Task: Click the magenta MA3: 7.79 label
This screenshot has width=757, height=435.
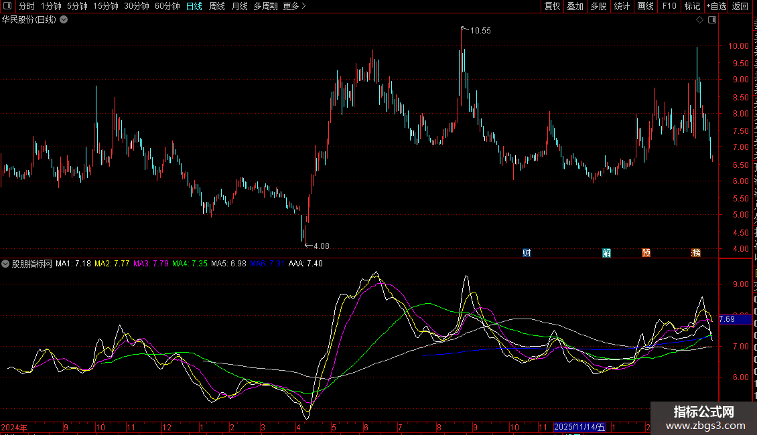Action: pos(151,264)
